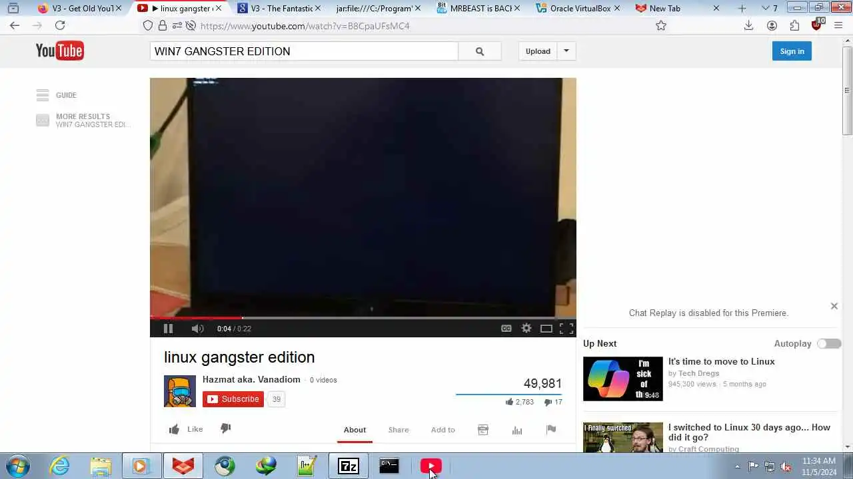Click thumbs up Like button
Image resolution: width=853 pixels, height=479 pixels.
point(186,429)
